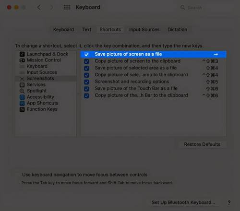The width and height of the screenshot is (240, 211).
Task: Switch to the Text tab
Action: (x=87, y=30)
